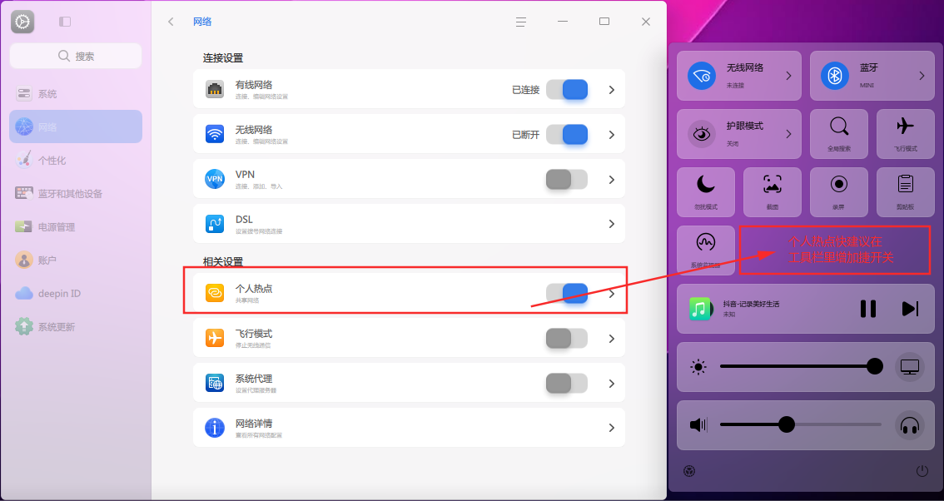944x501 pixels.
Task: Open DSL settings via its chevron
Action: 612,224
